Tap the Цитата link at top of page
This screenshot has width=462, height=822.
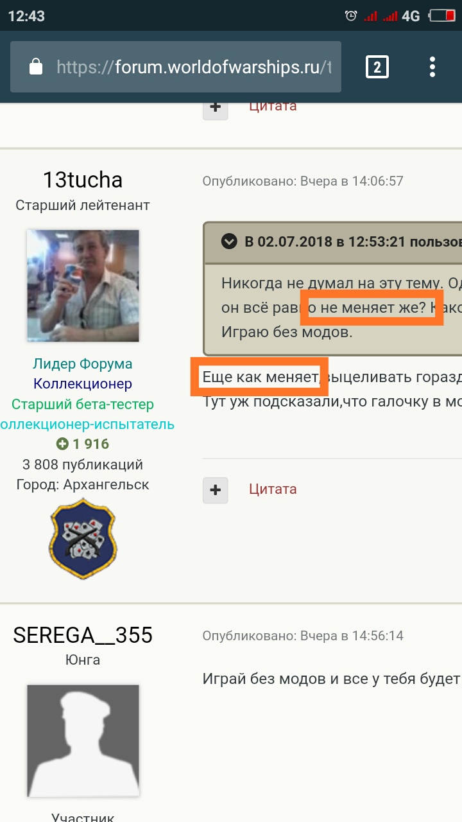tap(273, 107)
